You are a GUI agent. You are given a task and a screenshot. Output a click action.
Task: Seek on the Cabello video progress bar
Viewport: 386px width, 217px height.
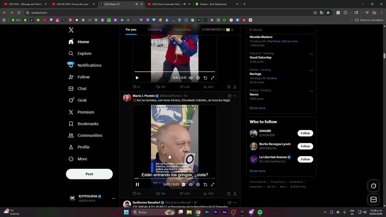175,178
